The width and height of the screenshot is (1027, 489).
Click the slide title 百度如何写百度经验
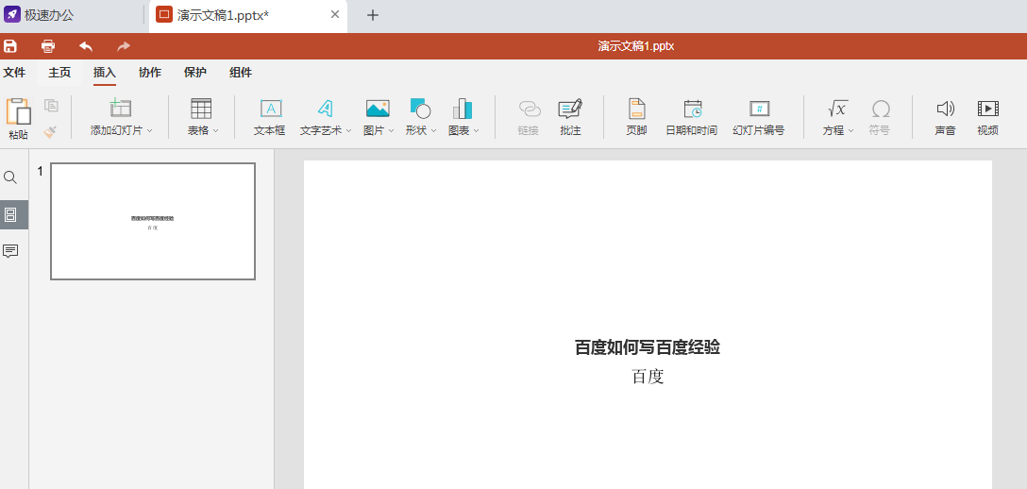tap(648, 347)
